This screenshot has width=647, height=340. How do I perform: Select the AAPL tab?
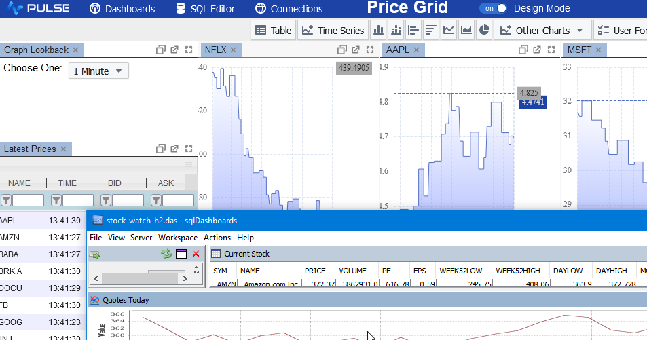(397, 50)
